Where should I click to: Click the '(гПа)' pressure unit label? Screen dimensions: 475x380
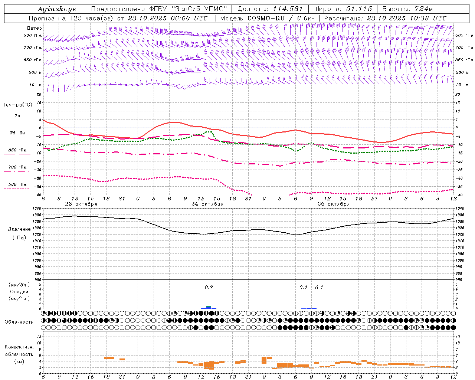[19, 237]
